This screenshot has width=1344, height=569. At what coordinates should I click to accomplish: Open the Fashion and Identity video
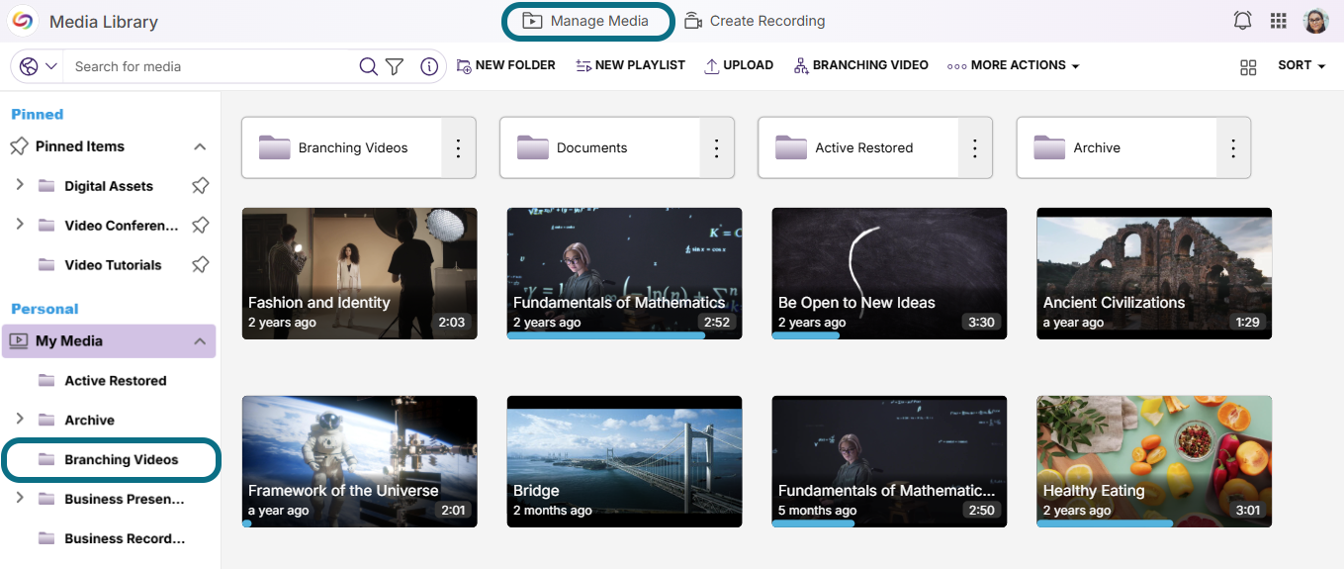(x=360, y=273)
